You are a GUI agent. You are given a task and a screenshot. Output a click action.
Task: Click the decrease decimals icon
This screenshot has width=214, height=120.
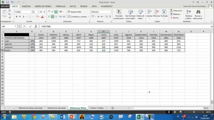(110, 16)
